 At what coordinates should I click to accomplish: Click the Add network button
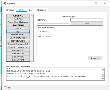coord(87,23)
